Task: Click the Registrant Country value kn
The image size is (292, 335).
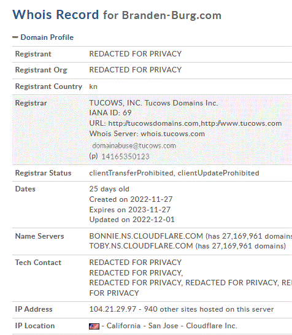Action: pos(93,87)
